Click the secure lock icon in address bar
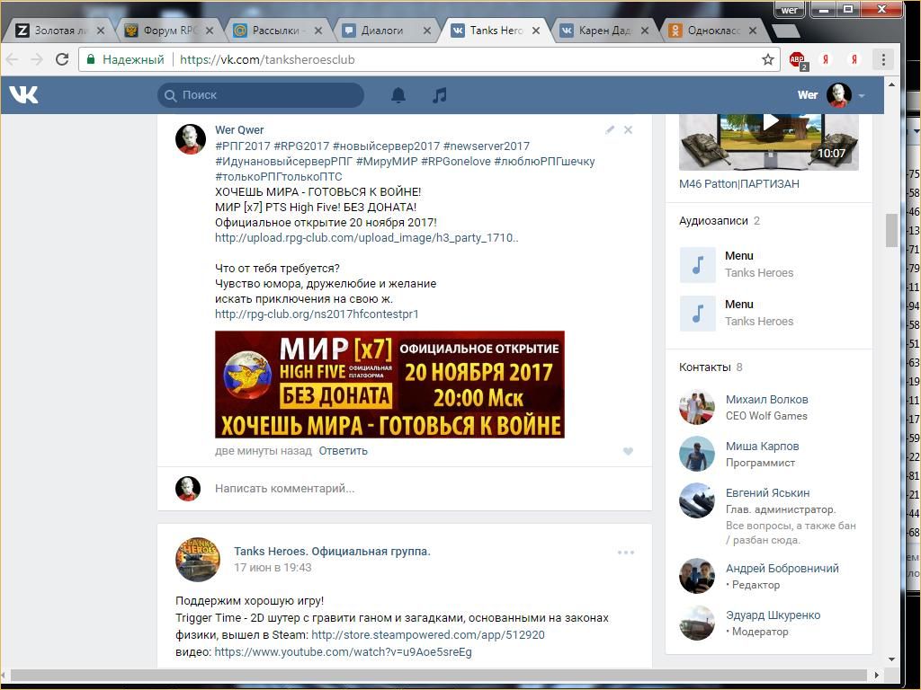The width and height of the screenshot is (921, 690). [91, 59]
